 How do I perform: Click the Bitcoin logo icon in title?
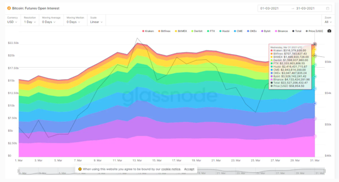coord(9,8)
